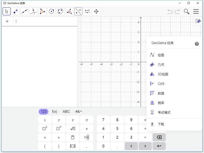Viewport: 204px width, 153px height.
Task: Tap the z key
Action: [x=73, y=120]
